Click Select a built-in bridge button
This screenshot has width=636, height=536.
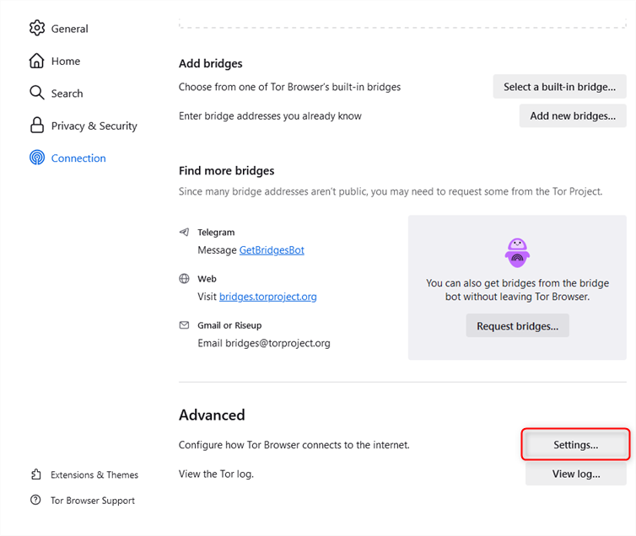(x=560, y=86)
